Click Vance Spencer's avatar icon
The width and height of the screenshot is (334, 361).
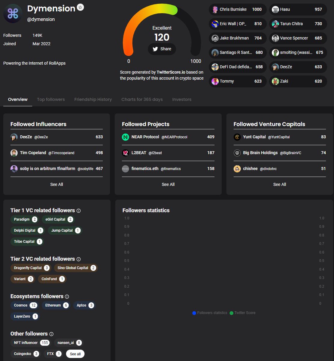click(275, 38)
